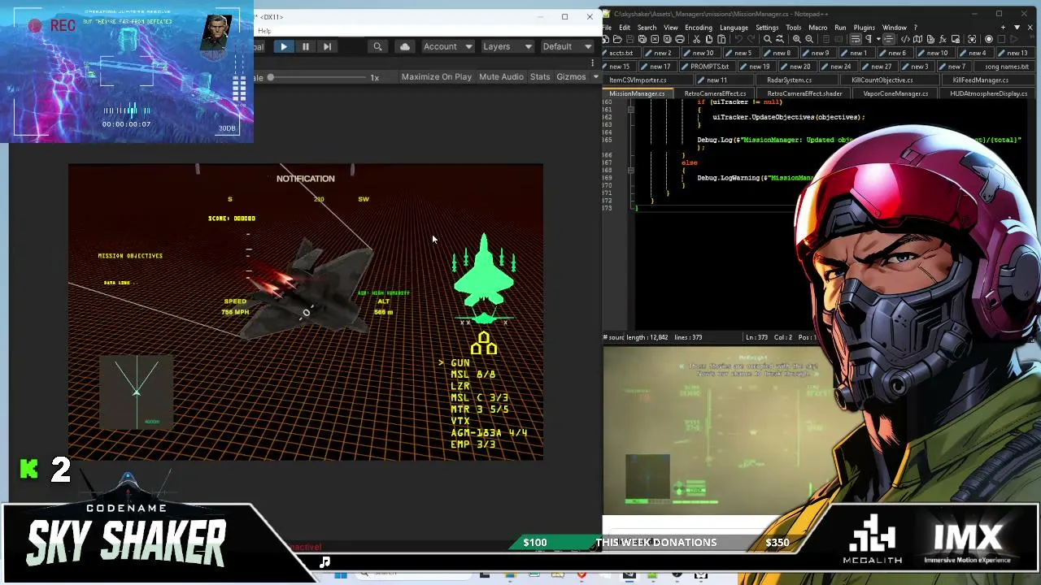Viewport: 1041px width, 585px height.
Task: Open Notepad++ Search menu
Action: 647,28
